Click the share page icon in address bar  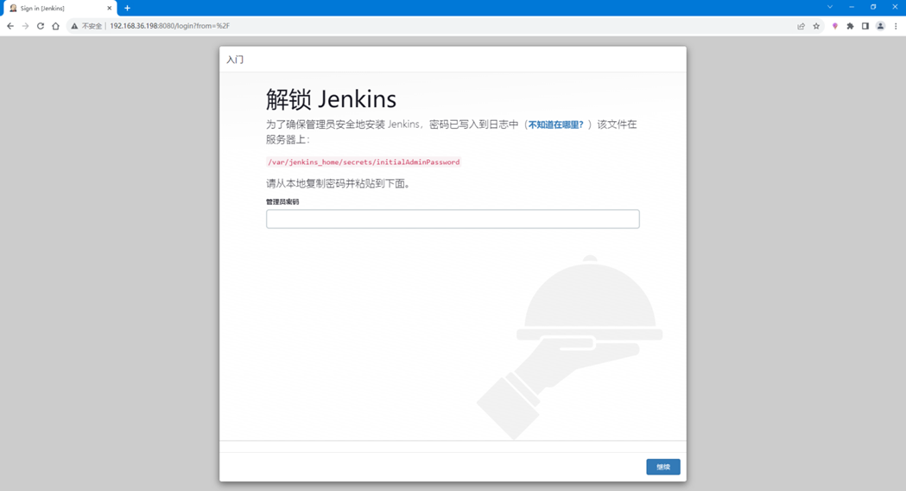[801, 26]
